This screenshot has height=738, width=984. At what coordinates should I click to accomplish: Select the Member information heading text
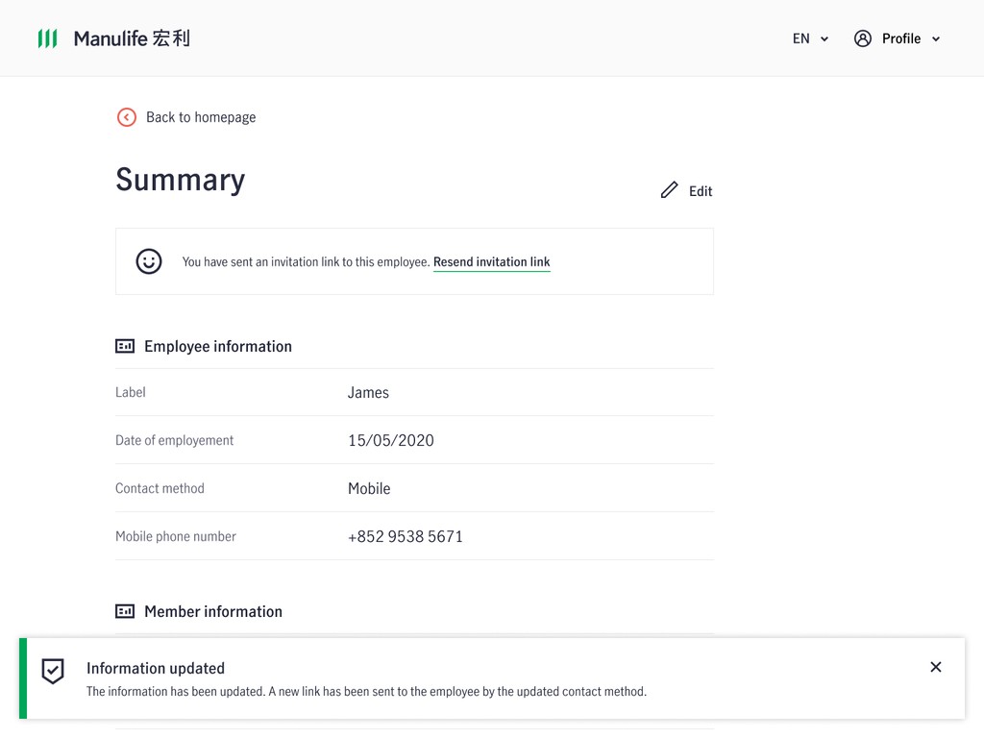point(213,611)
